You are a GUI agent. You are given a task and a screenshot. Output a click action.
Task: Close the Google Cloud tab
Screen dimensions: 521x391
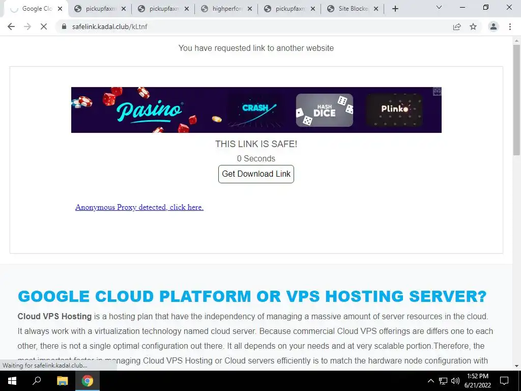pyautogui.click(x=60, y=9)
